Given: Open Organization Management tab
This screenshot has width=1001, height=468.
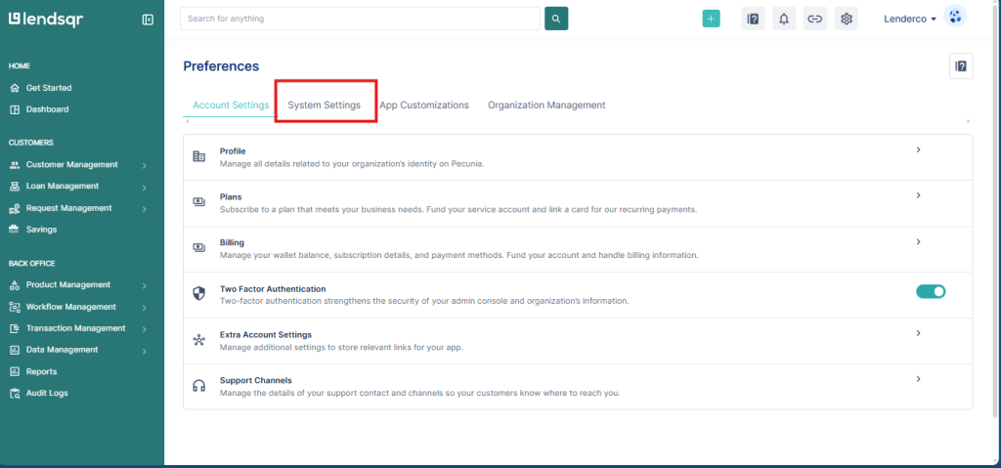Looking at the screenshot, I should click(x=546, y=105).
